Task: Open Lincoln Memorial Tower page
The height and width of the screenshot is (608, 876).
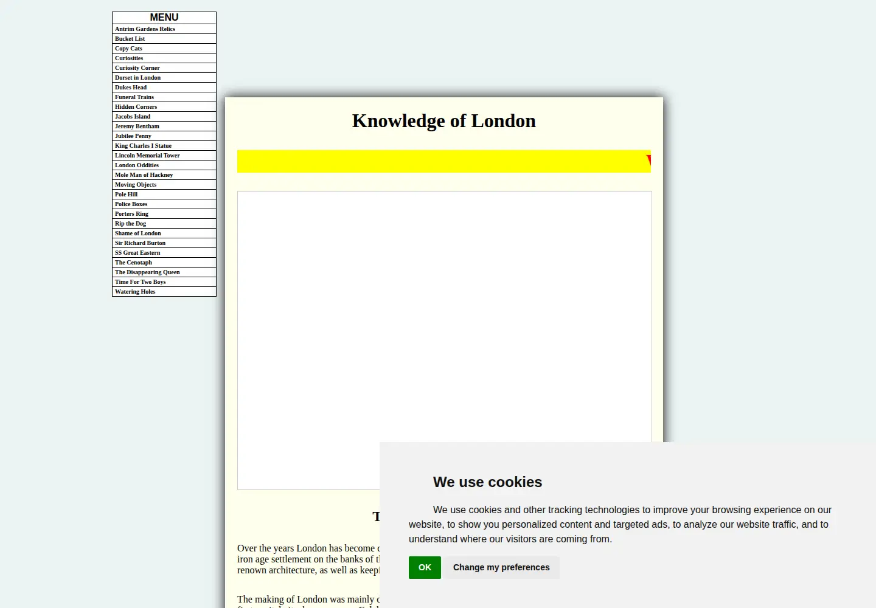Action: (164, 156)
